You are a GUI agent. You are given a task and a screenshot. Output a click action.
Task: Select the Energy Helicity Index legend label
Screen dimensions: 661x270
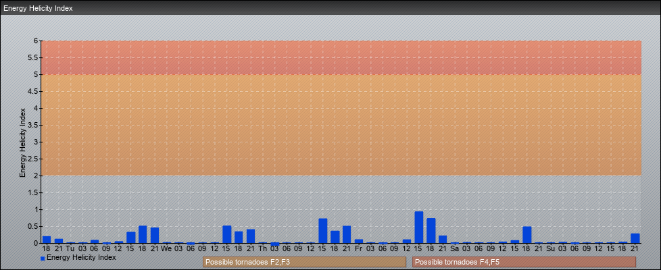point(81,257)
